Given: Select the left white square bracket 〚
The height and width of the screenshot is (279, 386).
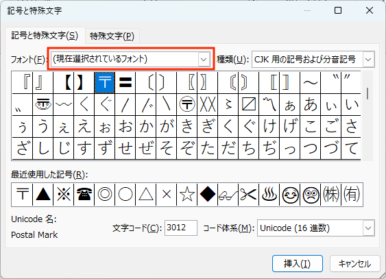Looking at the screenshot, I should click(269, 82).
